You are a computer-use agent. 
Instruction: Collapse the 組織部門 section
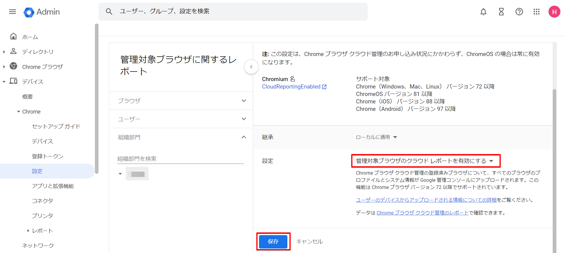181,137
